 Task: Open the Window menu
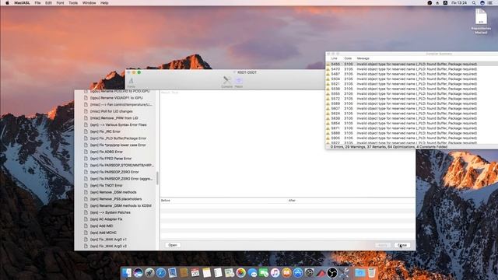89,3
